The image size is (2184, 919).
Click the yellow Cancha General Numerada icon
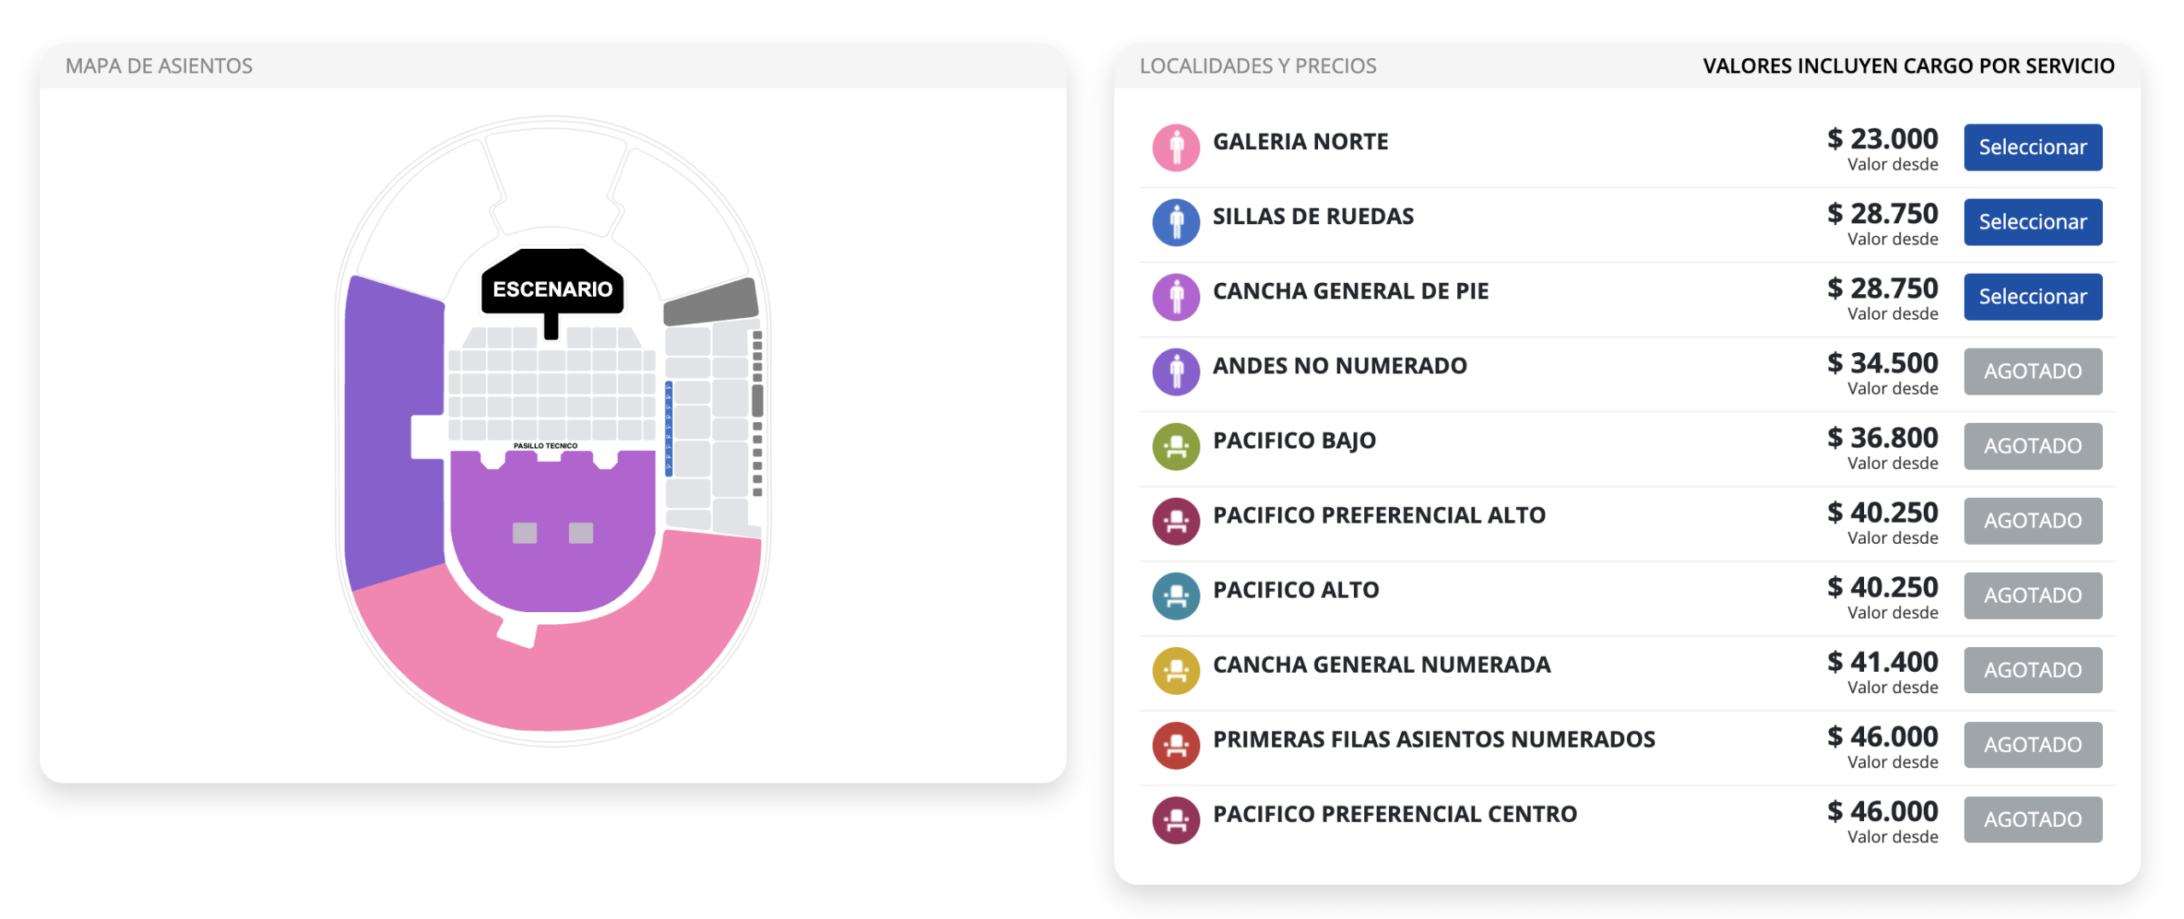(1176, 671)
